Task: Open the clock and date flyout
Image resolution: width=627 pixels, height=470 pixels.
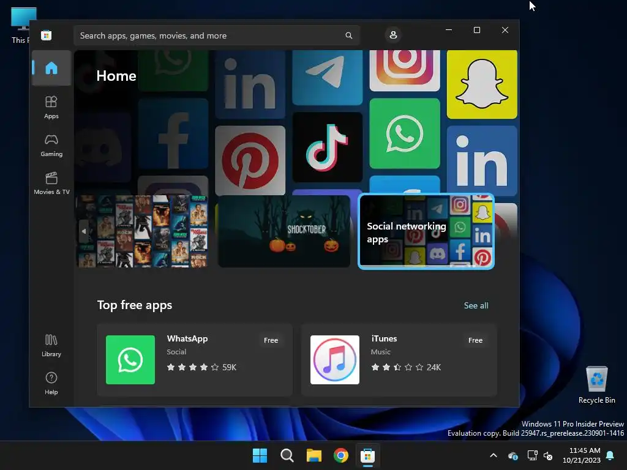Action: coord(582,455)
